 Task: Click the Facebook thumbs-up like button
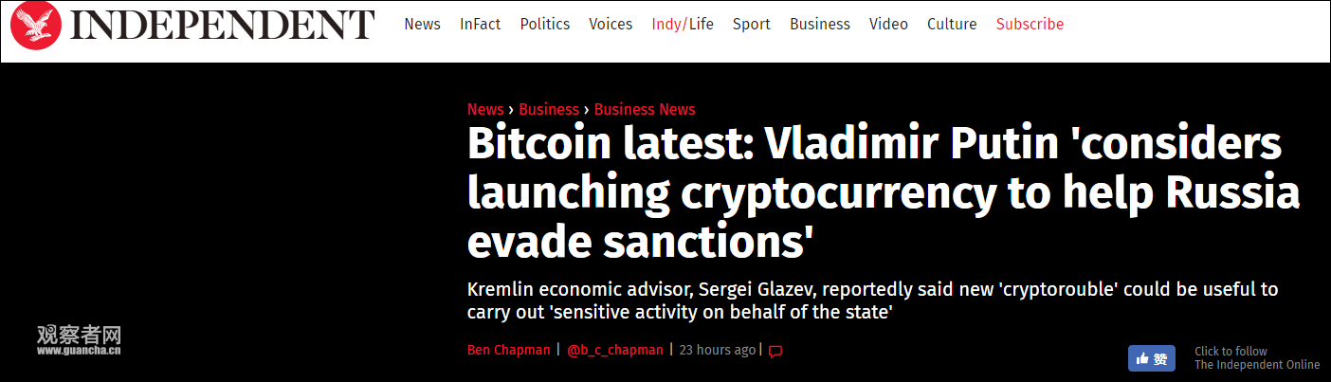1152,358
